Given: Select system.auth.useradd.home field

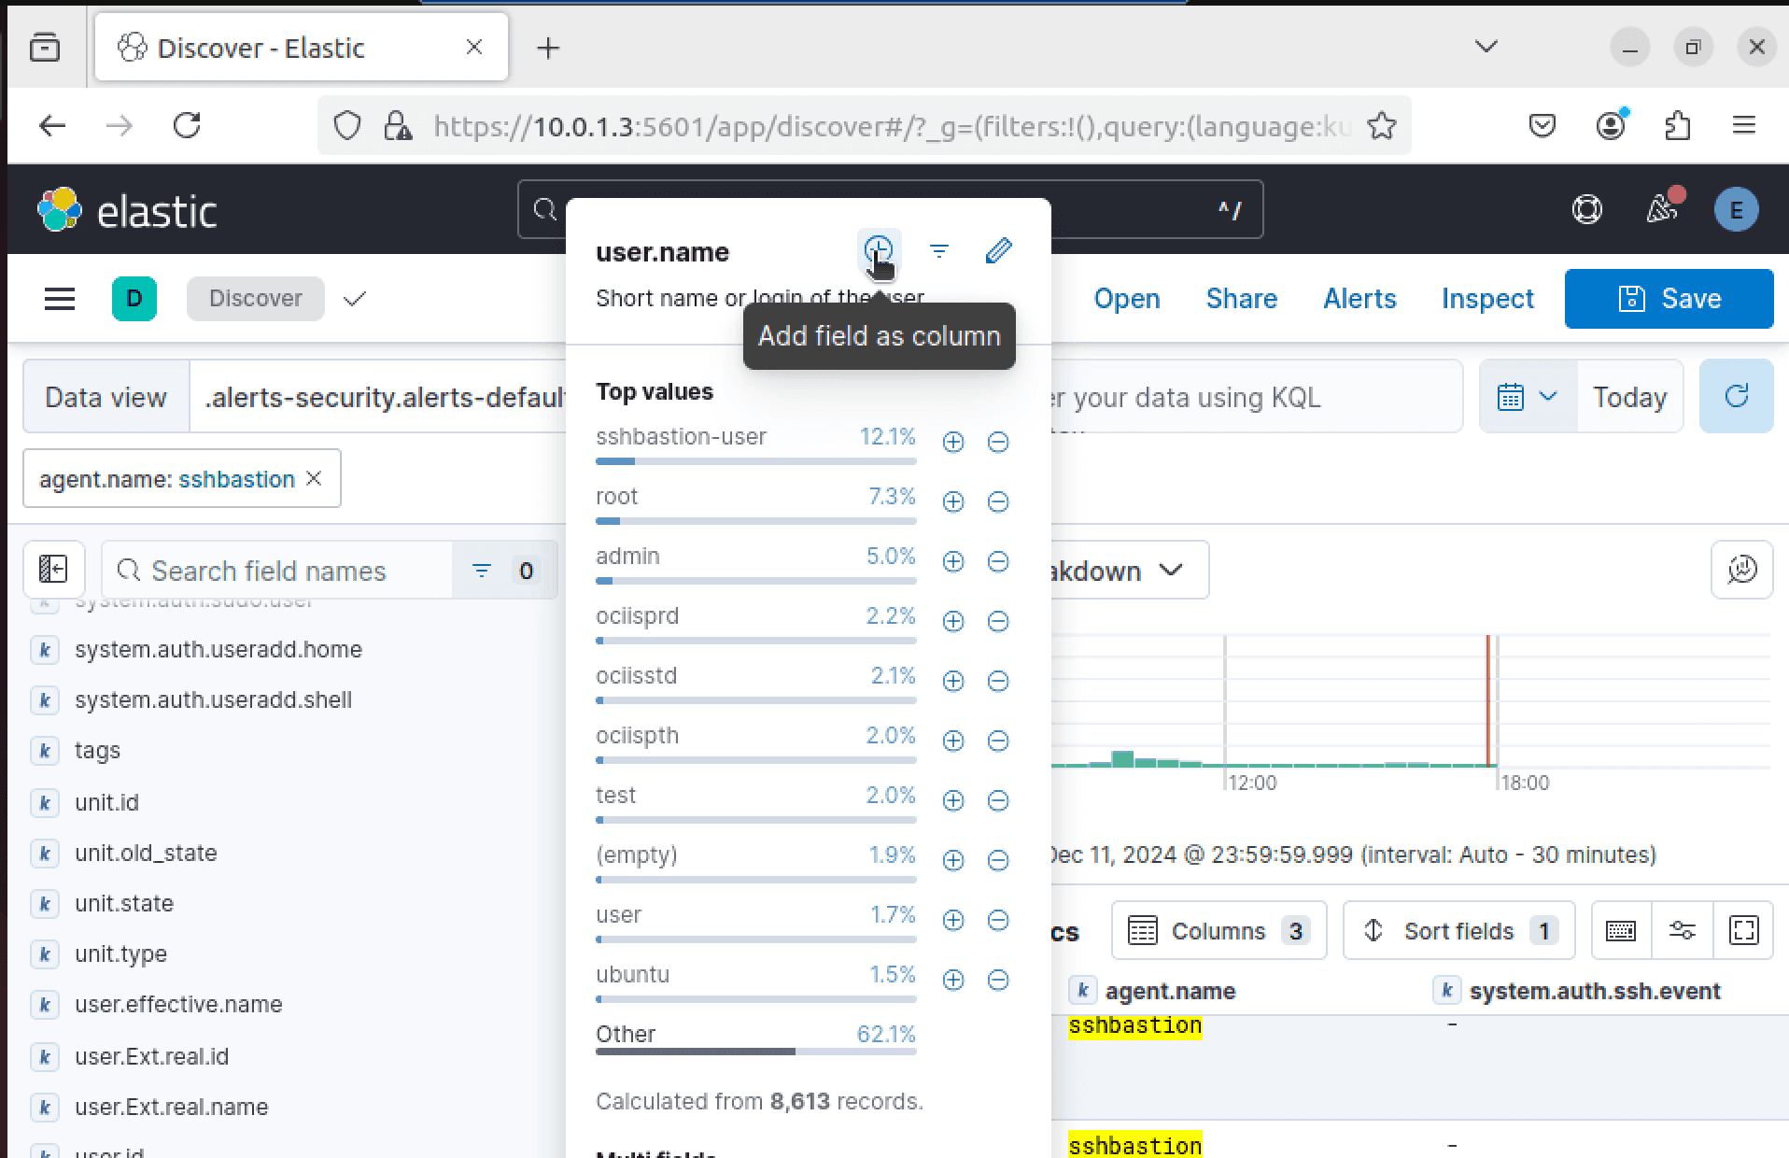Looking at the screenshot, I should point(218,649).
